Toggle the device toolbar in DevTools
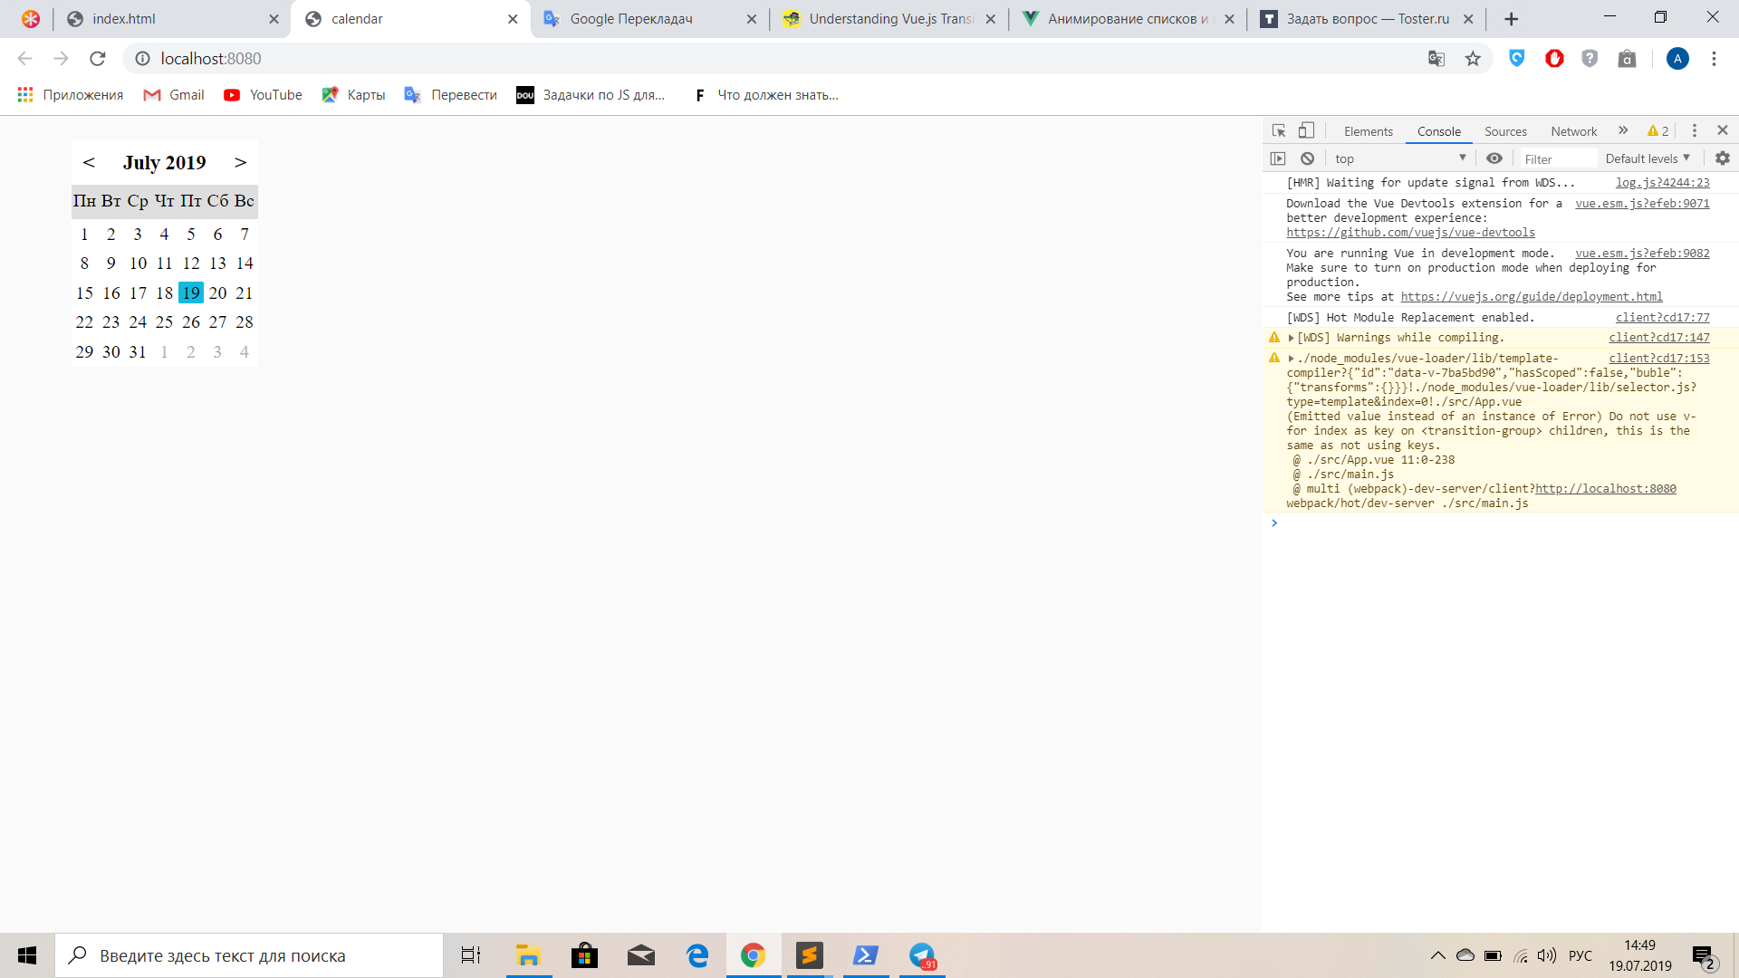Viewport: 1739px width, 978px height. tap(1306, 131)
